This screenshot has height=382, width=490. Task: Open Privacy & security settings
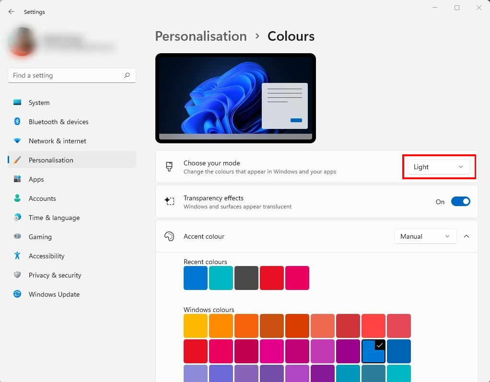72,275
